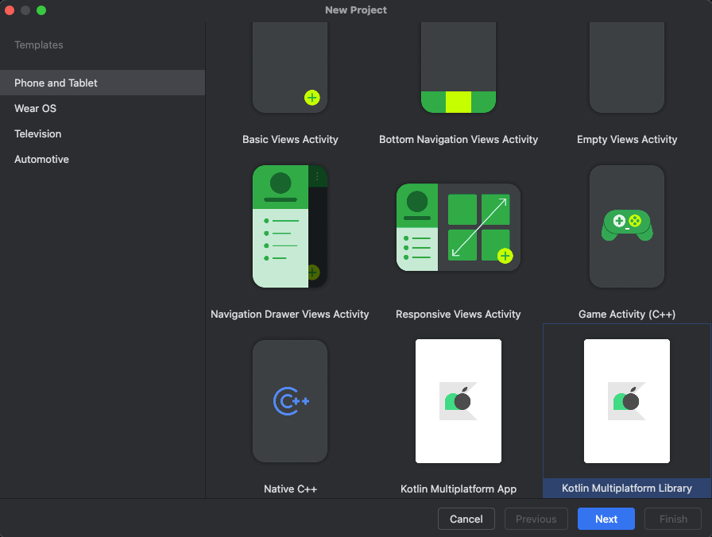
Task: Click the 'Kotlin Multiplatform Library' label
Action: click(x=627, y=488)
